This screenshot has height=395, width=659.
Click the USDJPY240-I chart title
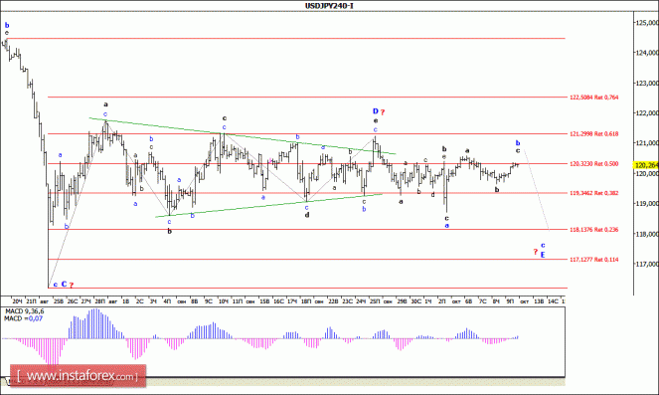point(329,6)
